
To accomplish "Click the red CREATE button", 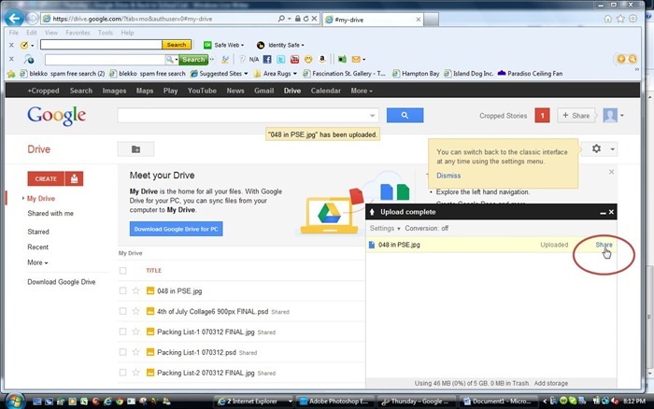I will [46, 178].
